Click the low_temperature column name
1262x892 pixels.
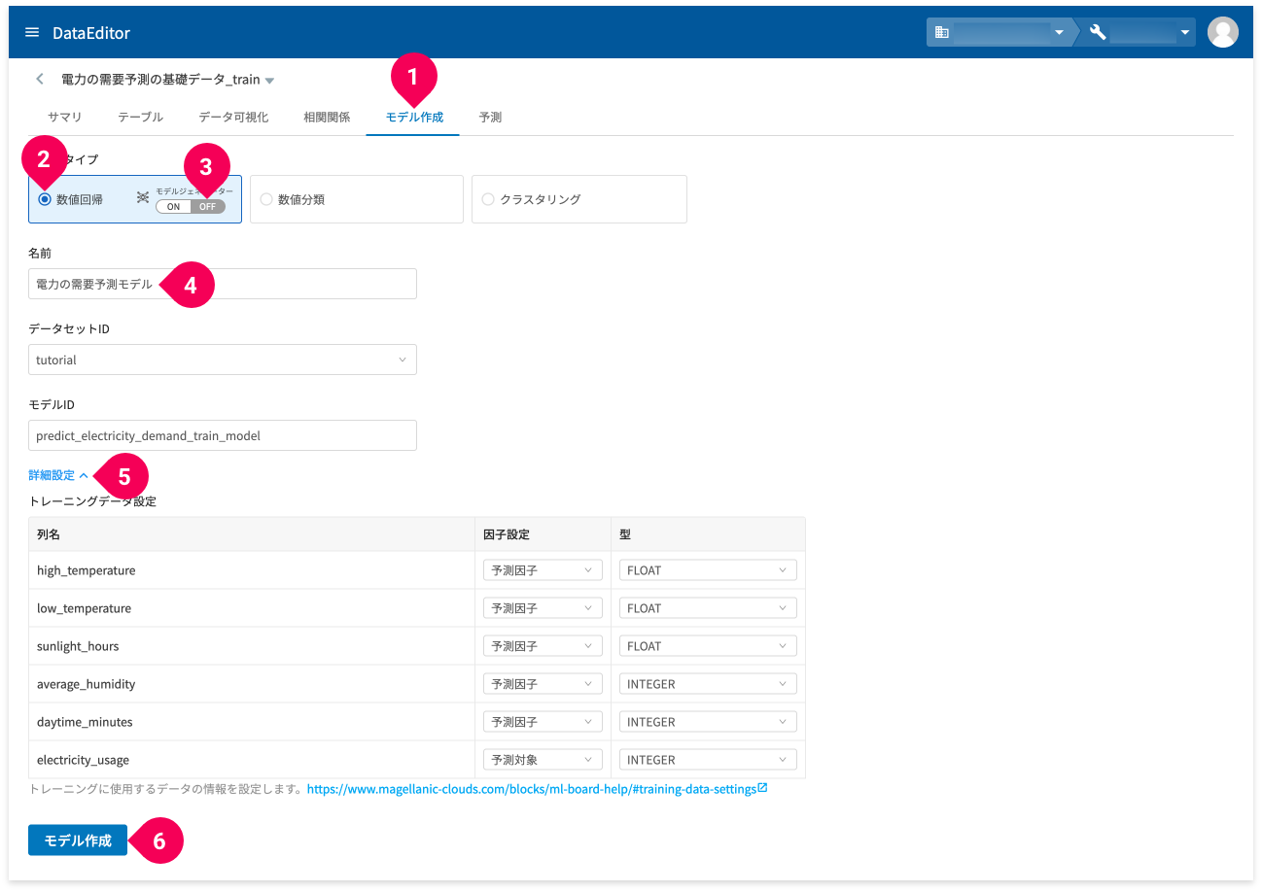point(84,608)
